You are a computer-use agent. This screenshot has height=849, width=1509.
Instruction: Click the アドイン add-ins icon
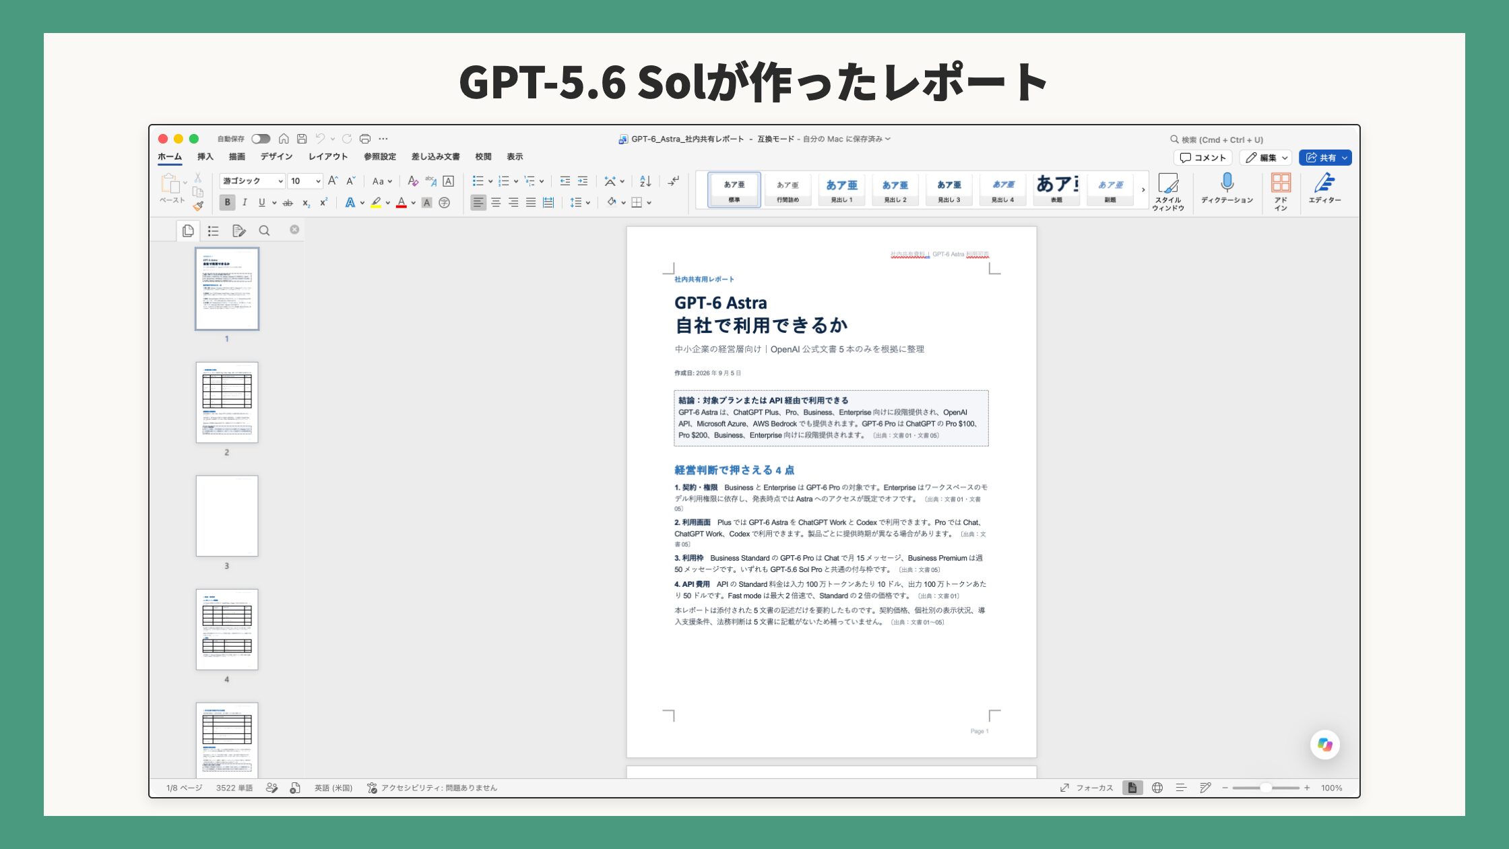(x=1281, y=192)
